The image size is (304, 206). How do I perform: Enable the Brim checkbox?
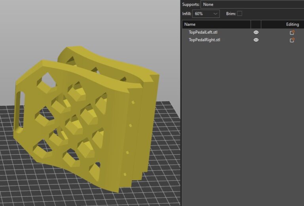point(239,14)
